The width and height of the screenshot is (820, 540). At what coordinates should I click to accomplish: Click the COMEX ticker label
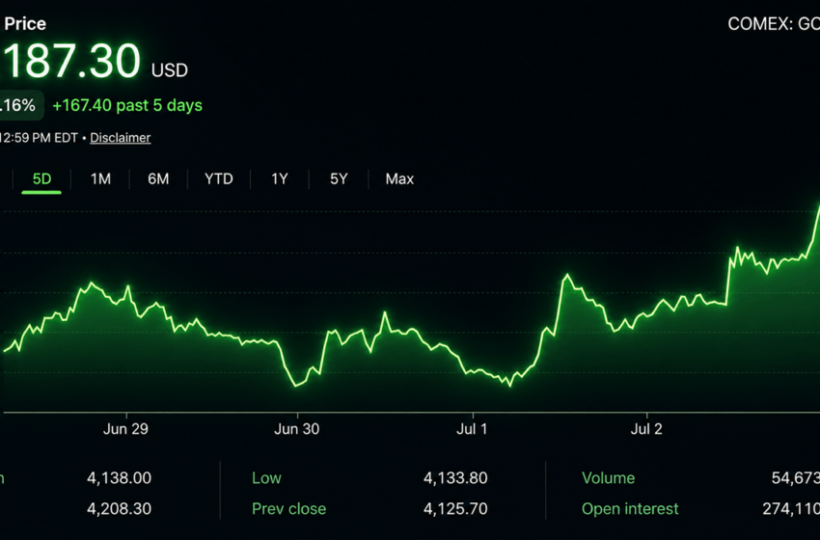(774, 24)
